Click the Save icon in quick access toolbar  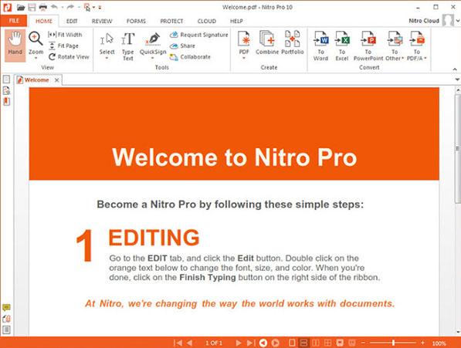(x=32, y=8)
